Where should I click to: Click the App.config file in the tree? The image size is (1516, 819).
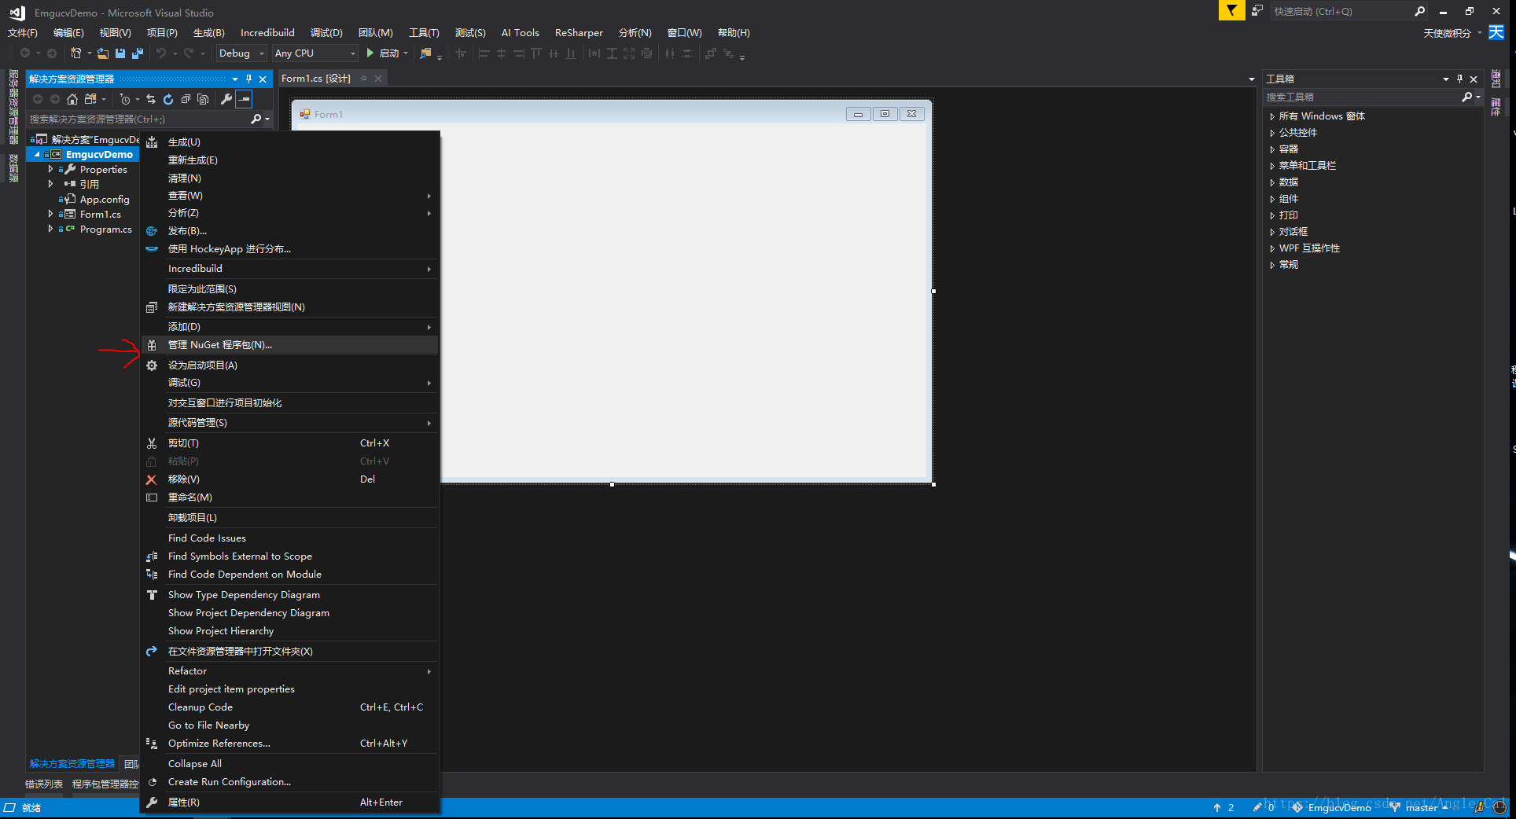pos(105,200)
